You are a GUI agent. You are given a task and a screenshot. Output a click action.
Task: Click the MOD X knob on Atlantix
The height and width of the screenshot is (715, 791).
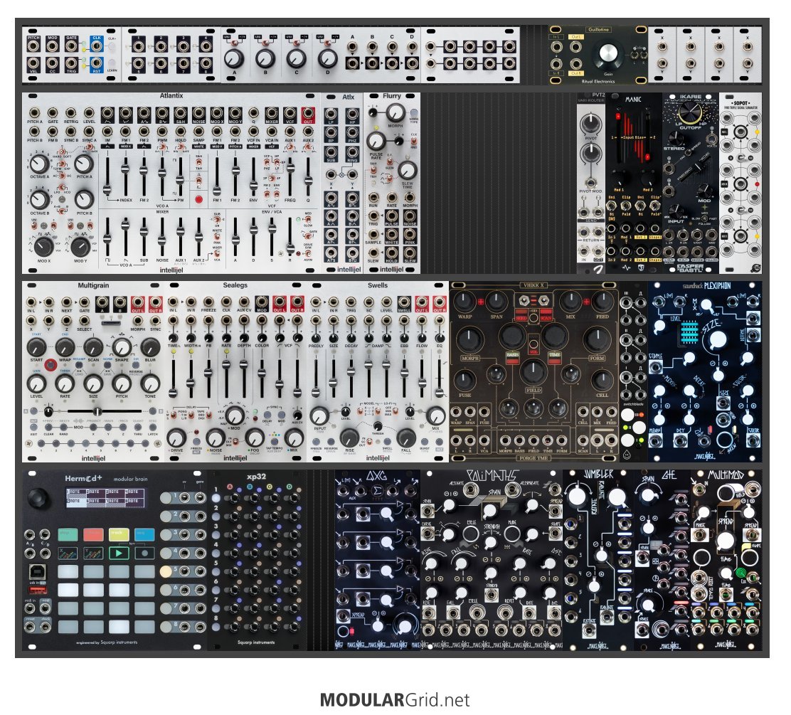click(x=43, y=247)
